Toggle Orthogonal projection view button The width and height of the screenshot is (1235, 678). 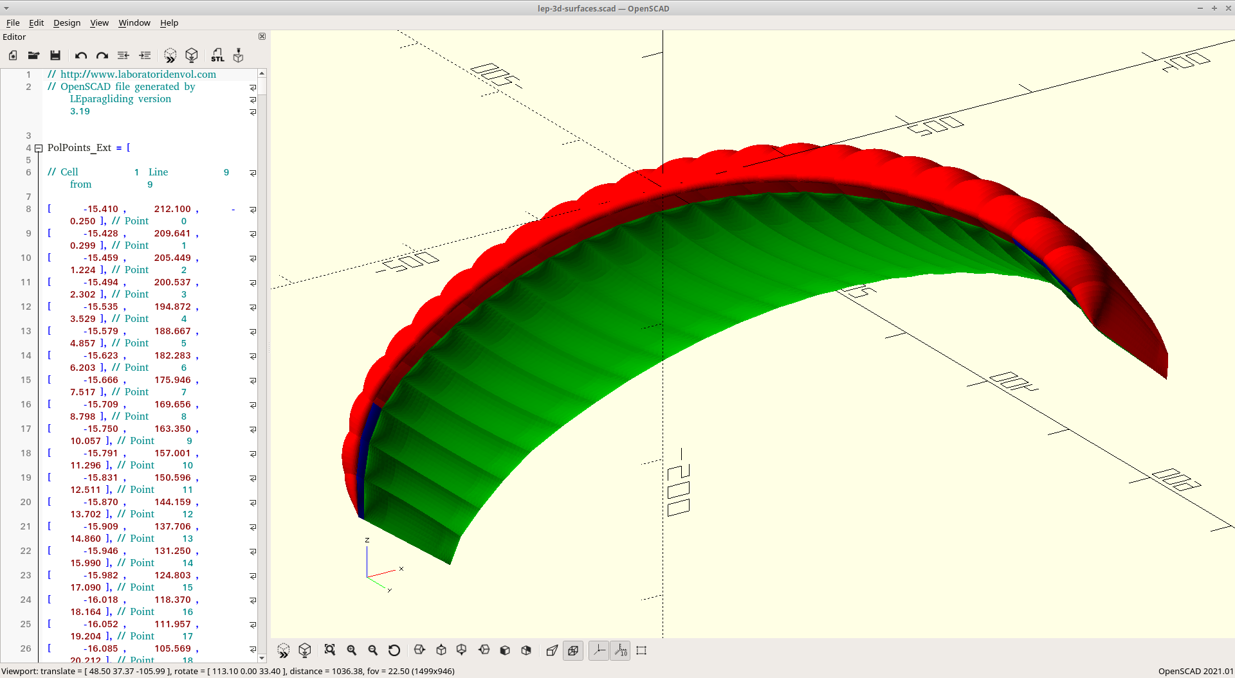point(573,650)
